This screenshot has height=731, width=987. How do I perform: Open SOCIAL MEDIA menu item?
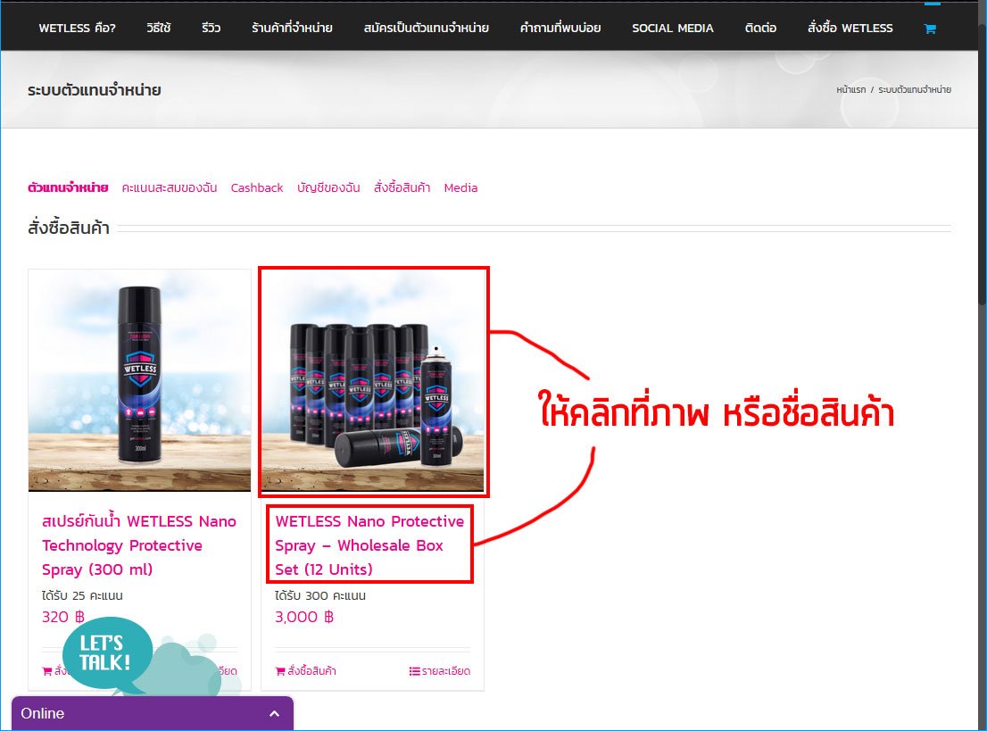672,28
